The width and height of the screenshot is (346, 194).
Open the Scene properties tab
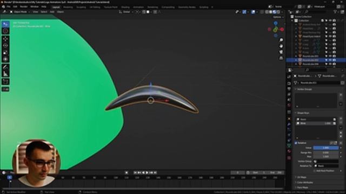289,100
